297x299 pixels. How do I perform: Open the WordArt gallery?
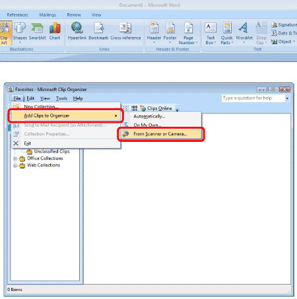tap(244, 33)
